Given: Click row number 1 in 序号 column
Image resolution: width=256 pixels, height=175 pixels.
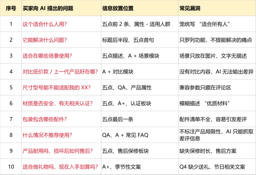Looking at the screenshot, I should pos(11,24).
